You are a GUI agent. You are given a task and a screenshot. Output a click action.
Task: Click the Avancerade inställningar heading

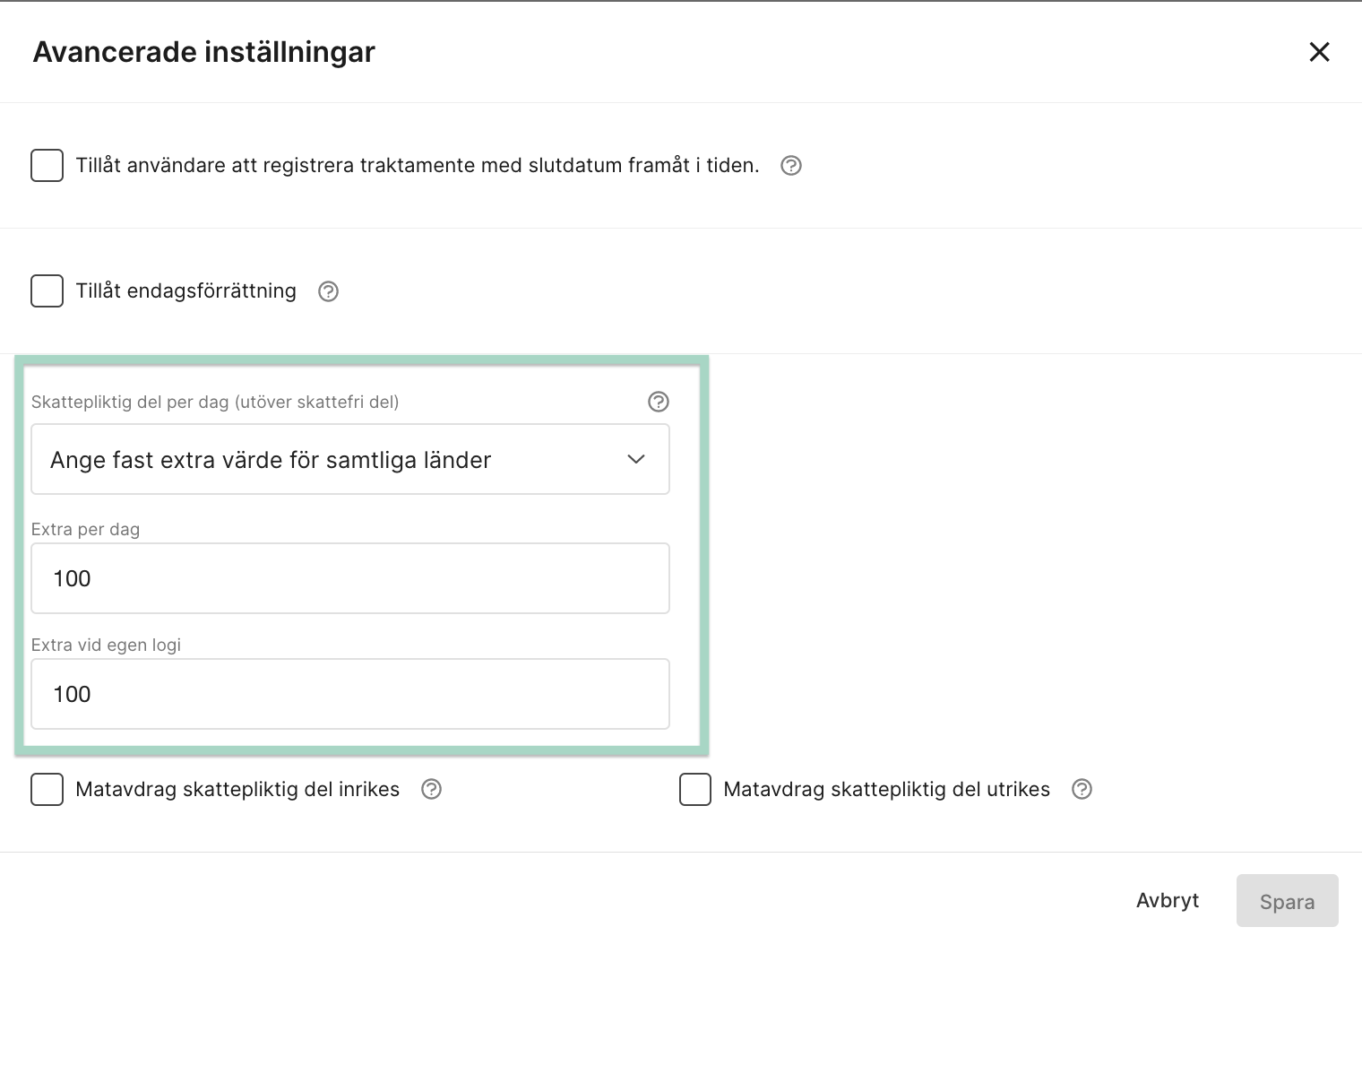204,52
